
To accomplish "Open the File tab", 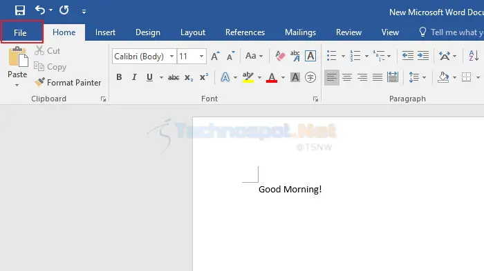I will [20, 32].
